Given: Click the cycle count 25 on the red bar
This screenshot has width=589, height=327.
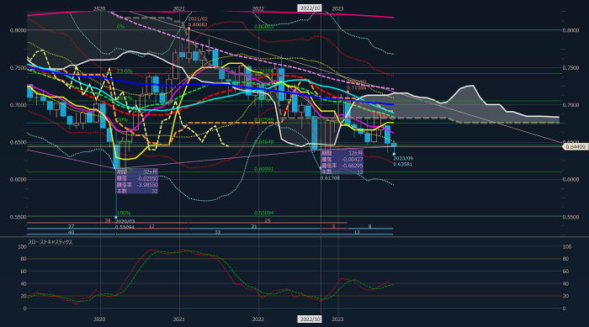Looking at the screenshot, I should [268, 221].
